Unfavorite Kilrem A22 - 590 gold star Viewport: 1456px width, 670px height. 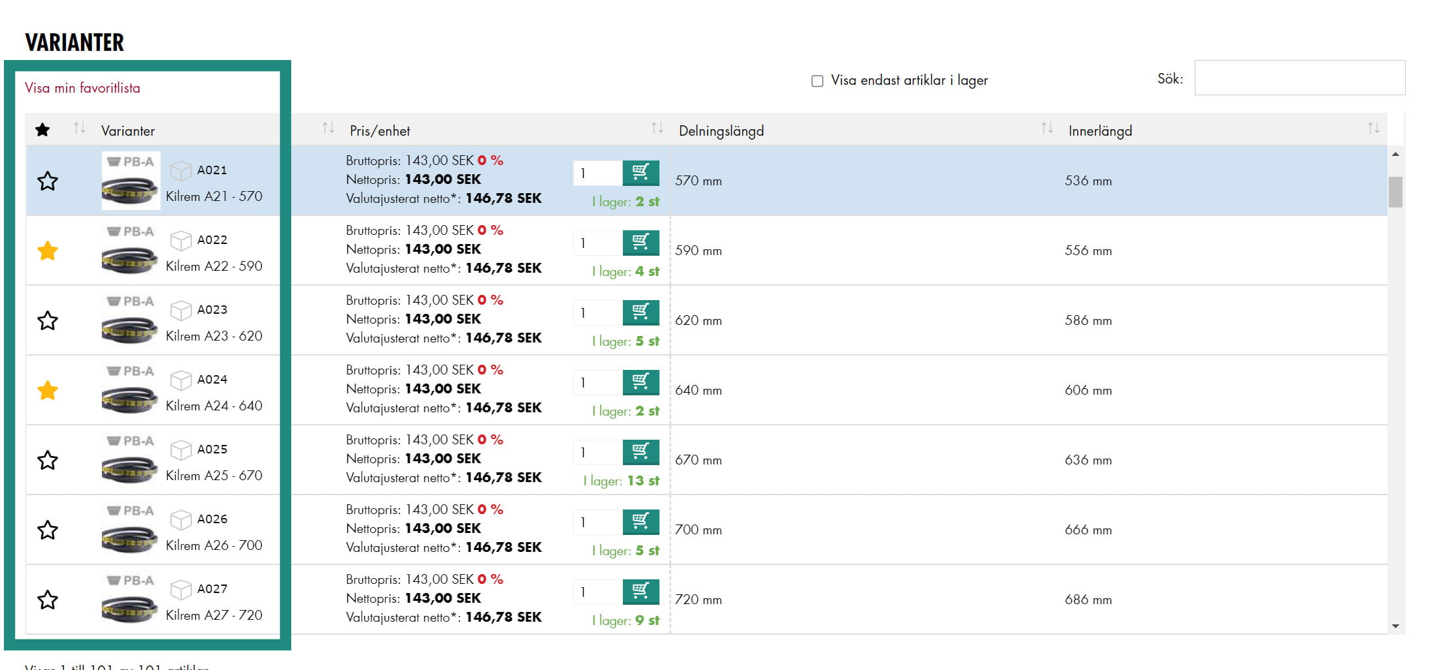coord(48,251)
